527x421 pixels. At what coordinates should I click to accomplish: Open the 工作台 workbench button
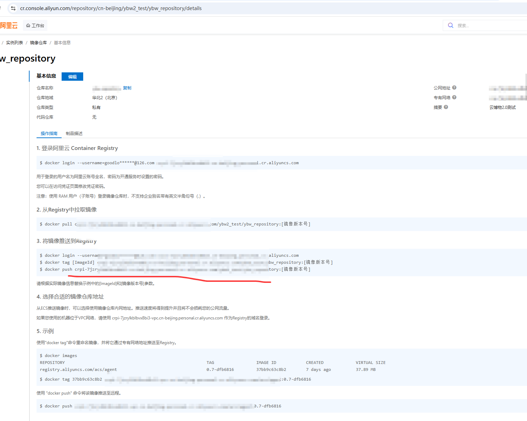(x=35, y=25)
